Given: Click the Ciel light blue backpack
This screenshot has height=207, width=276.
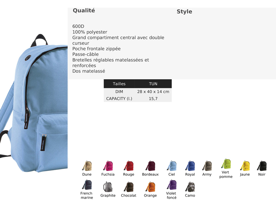Looking at the screenshot, I should (x=171, y=166).
